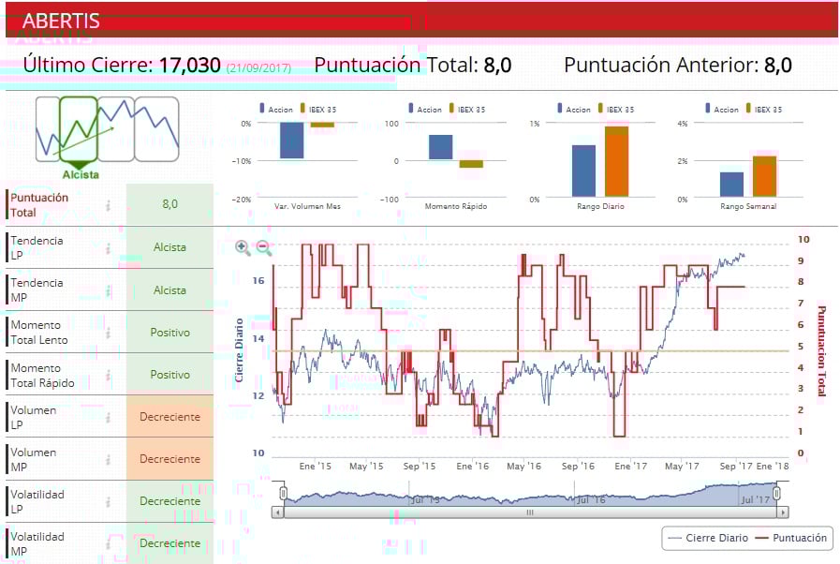Toggle Puntuación series in chart legend
Image resolution: width=840 pixels, height=564 pixels.
coord(790,538)
